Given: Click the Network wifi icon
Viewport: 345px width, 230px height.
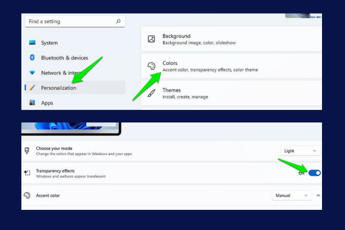Looking at the screenshot, I should 32,72.
